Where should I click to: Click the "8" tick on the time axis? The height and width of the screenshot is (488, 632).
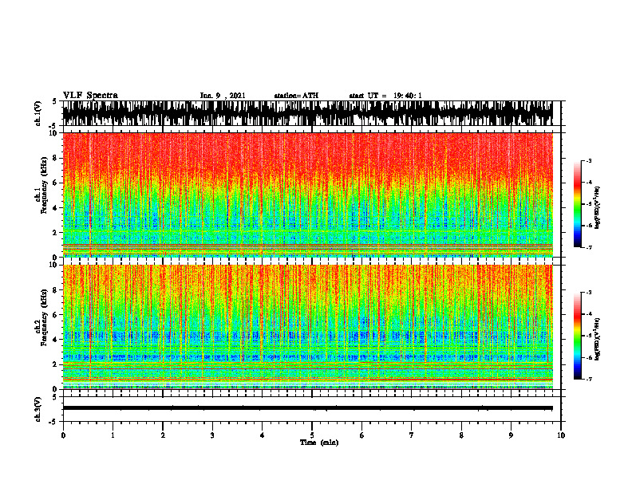pyautogui.click(x=461, y=435)
